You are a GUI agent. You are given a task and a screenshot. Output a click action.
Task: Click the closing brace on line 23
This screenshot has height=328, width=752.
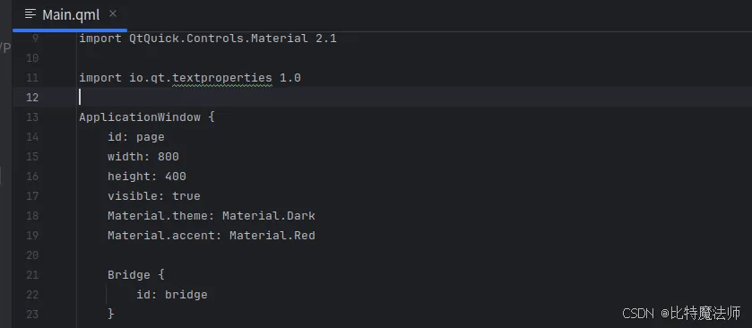(111, 314)
